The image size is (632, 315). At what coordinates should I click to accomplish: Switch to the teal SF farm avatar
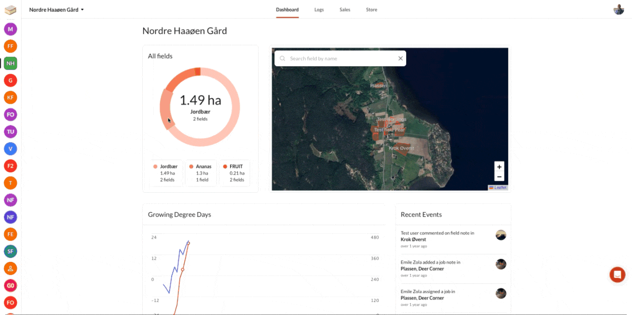[11, 251]
